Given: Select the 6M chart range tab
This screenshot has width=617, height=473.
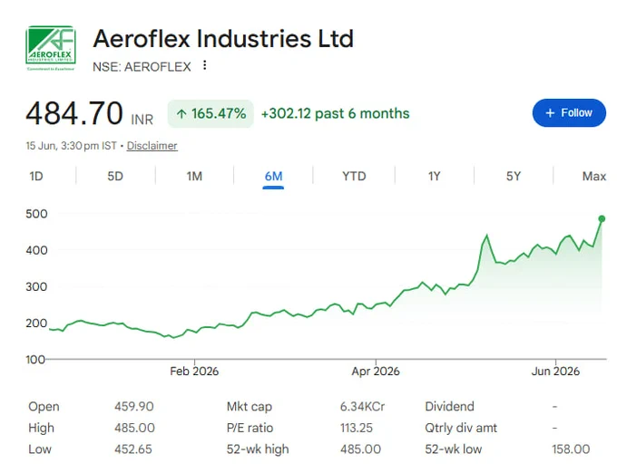Looking at the screenshot, I should (x=273, y=177).
